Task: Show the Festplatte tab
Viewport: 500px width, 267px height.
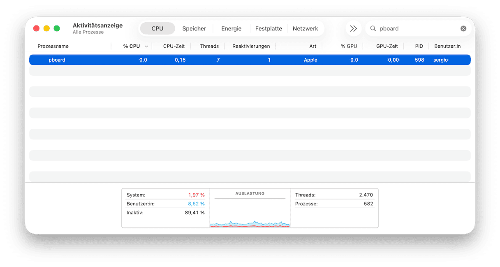Action: click(x=269, y=29)
